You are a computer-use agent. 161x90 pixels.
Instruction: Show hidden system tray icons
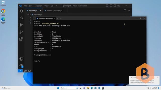coord(146,88)
